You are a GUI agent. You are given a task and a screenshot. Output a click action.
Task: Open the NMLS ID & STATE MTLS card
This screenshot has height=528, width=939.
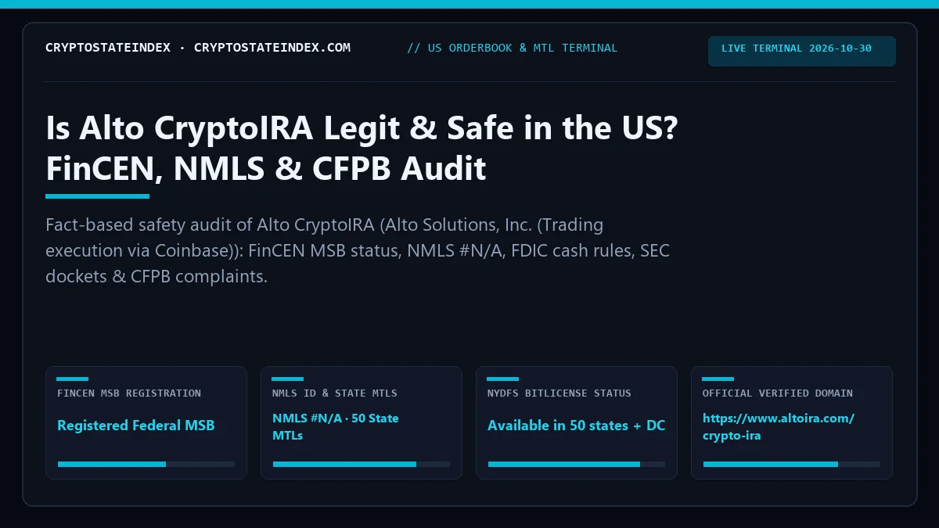(x=362, y=422)
